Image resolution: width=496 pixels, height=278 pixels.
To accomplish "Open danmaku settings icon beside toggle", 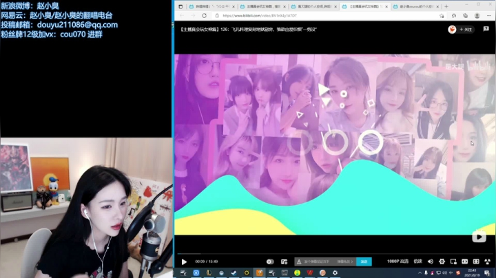I will pyautogui.click(x=284, y=261).
